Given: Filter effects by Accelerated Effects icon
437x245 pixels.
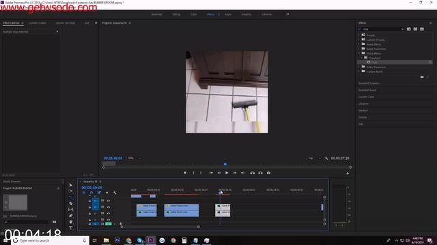Looking at the screenshot, I should [408, 29].
